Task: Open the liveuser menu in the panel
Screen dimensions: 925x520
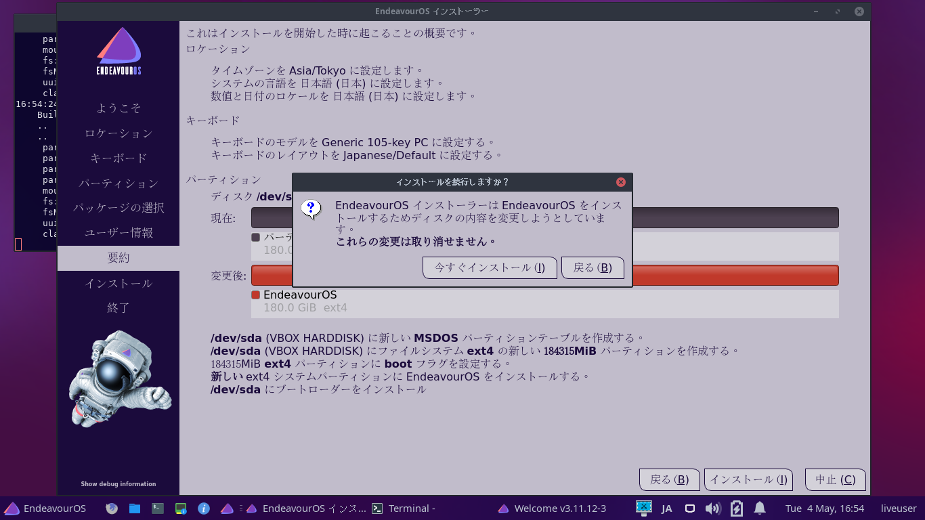Action: [899, 508]
